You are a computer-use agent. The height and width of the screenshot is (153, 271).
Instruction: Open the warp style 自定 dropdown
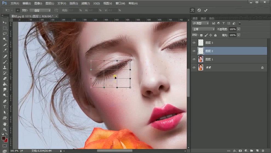[x=40, y=10]
